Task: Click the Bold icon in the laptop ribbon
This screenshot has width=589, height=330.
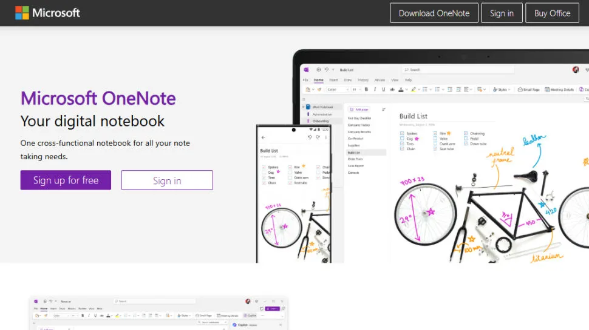Action: (366, 90)
